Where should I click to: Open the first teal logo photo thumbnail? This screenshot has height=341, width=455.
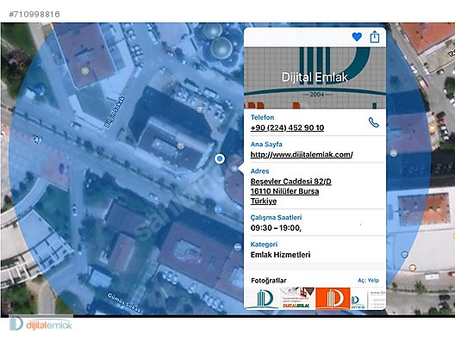pos(263,298)
